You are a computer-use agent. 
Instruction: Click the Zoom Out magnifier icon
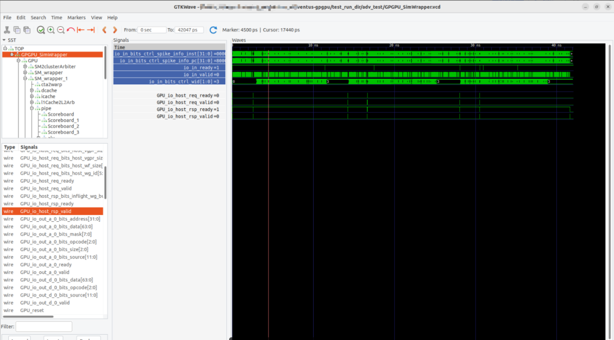tap(61, 30)
